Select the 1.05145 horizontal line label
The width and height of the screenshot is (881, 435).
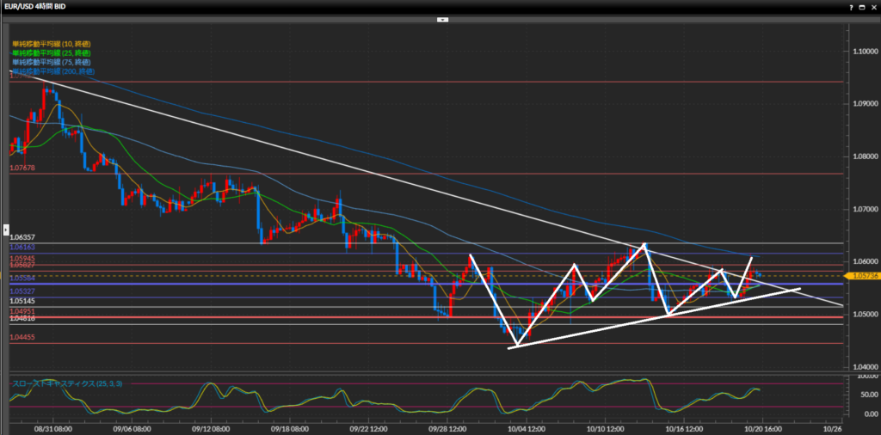pyautogui.click(x=22, y=301)
